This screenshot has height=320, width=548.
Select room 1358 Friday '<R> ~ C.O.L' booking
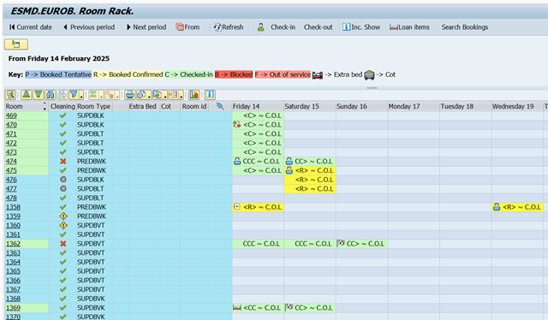point(258,207)
